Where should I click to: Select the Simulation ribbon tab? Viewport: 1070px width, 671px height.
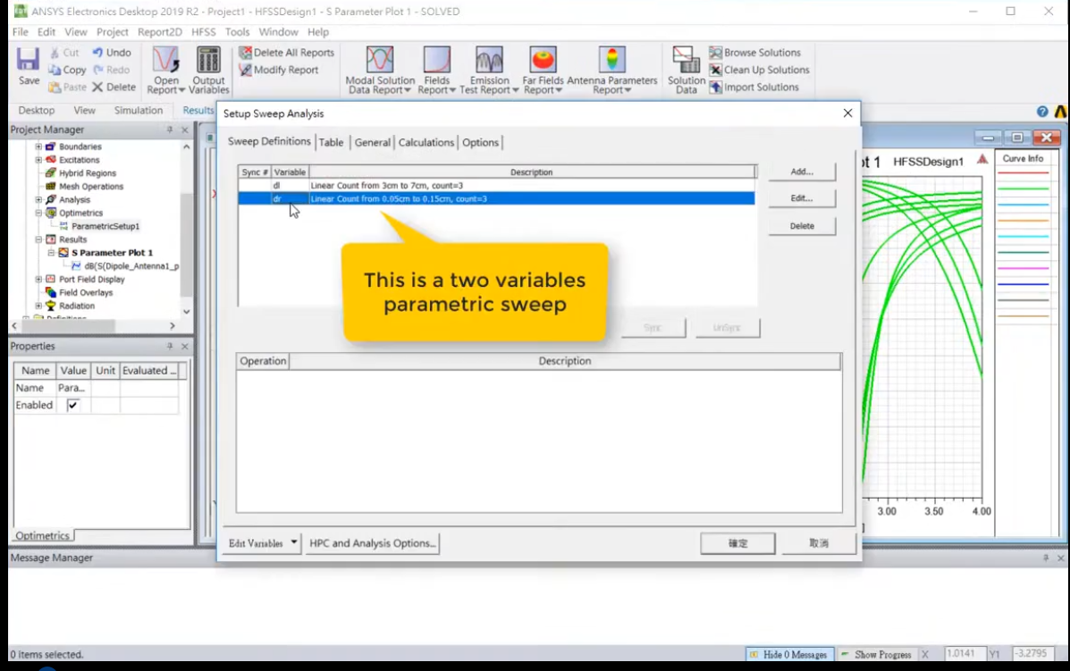139,110
